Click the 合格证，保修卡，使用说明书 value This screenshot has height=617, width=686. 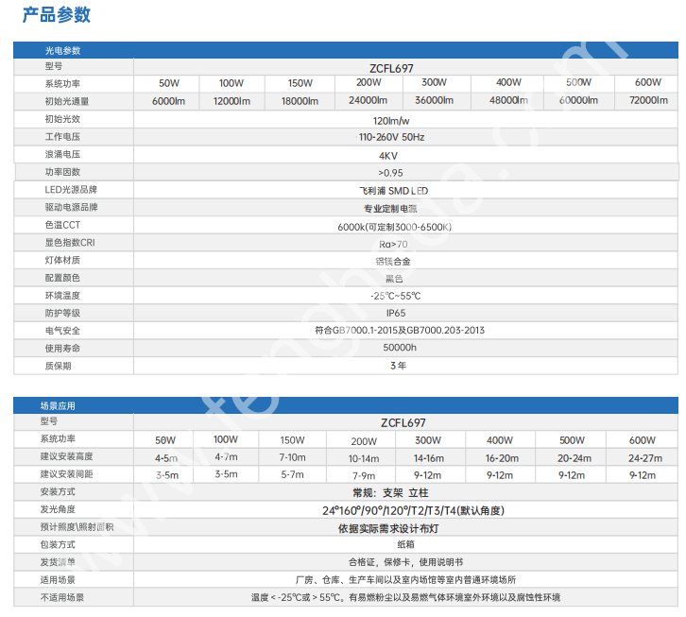405,562
